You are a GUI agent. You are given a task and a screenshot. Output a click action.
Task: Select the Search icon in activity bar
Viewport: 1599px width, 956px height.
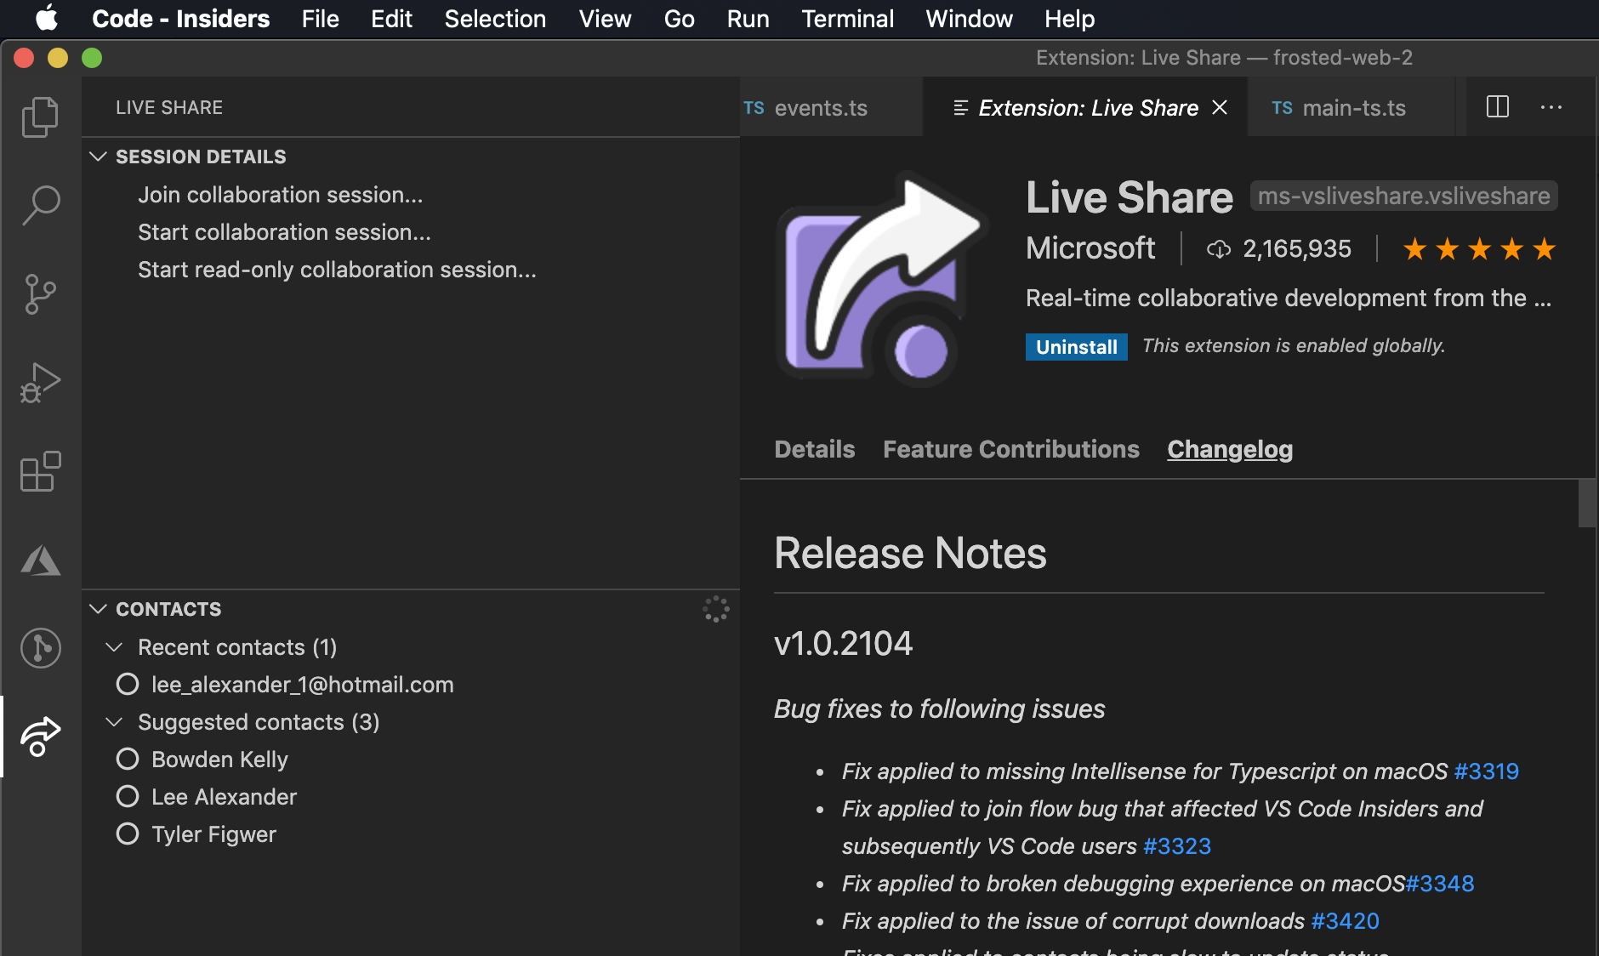(x=39, y=204)
